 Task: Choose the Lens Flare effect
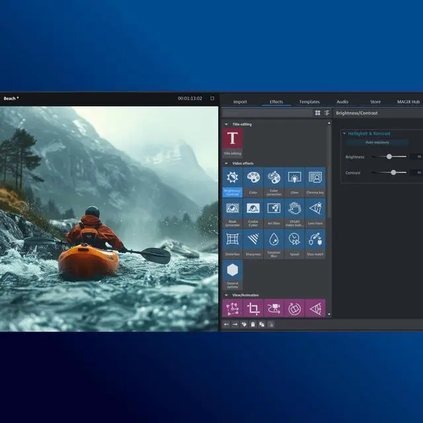315,213
